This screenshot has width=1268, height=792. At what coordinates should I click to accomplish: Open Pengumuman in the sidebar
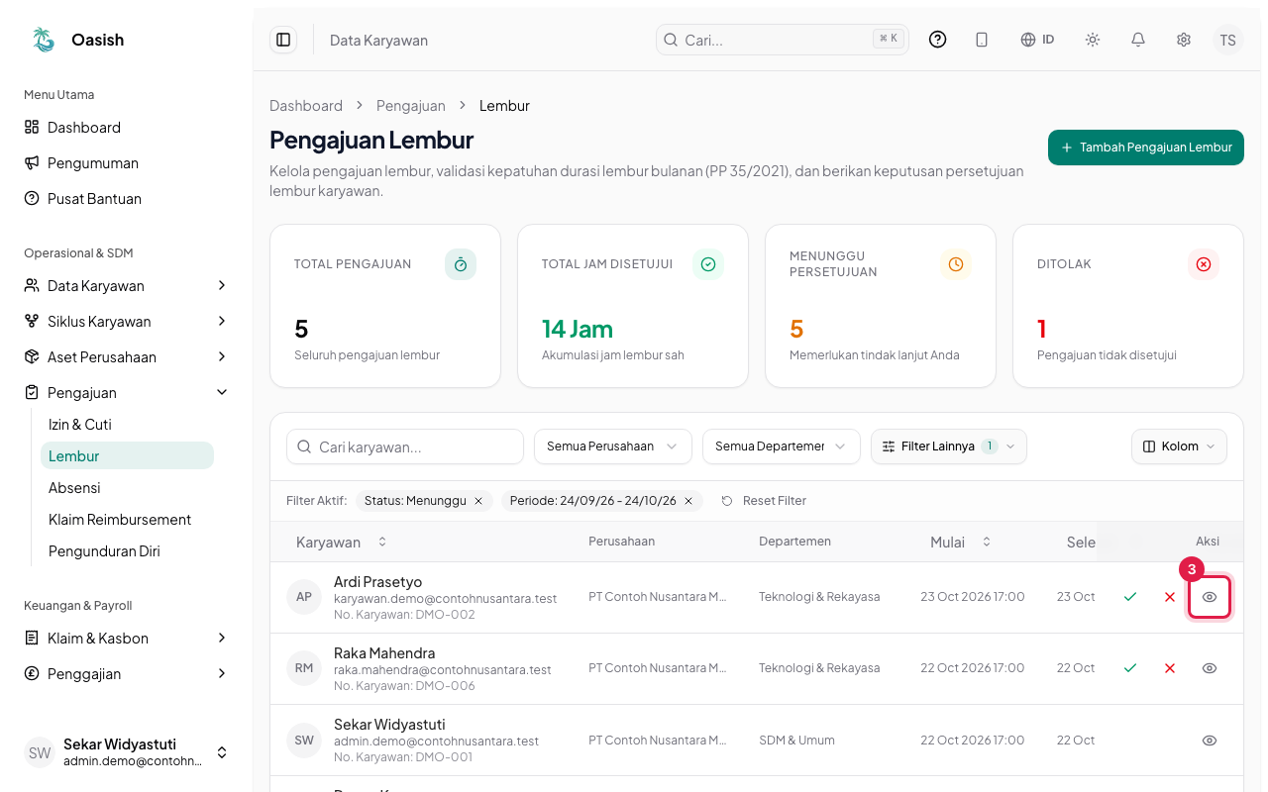pyautogui.click(x=127, y=163)
